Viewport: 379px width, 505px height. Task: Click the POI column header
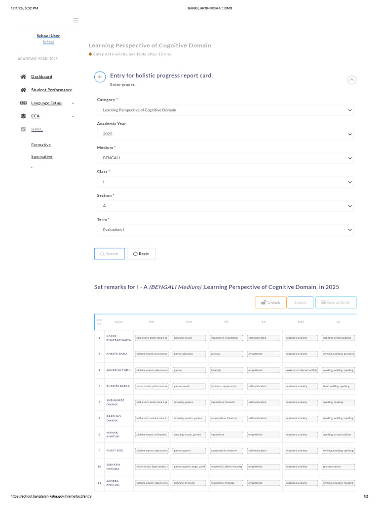click(152, 322)
